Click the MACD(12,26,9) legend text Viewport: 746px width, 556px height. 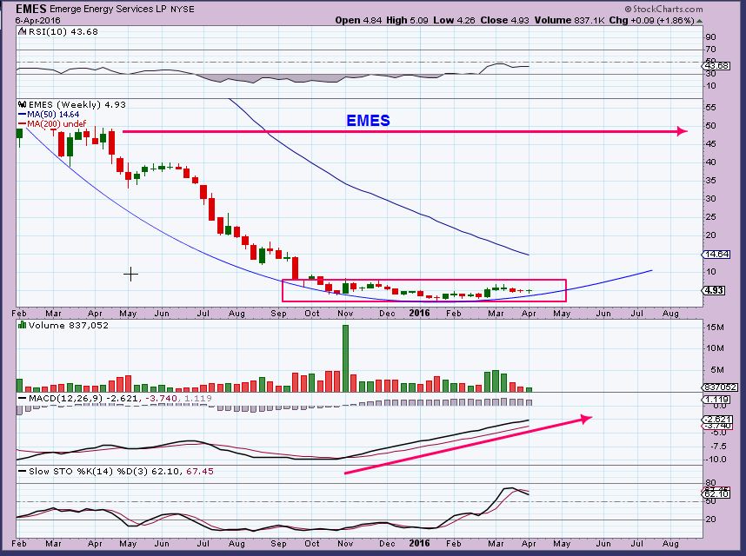tap(120, 398)
